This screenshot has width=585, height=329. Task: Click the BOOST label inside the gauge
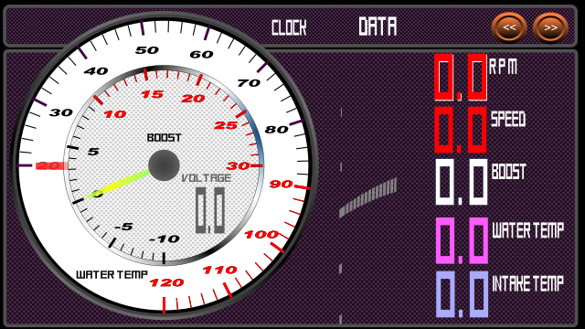(164, 138)
